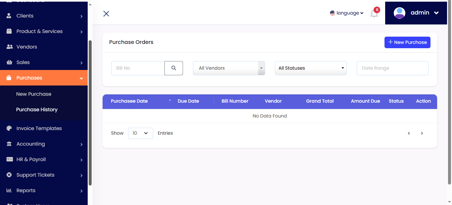Open the admin account dropdown arrow
Image resolution: width=452 pixels, height=205 pixels.
pyautogui.click(x=436, y=13)
